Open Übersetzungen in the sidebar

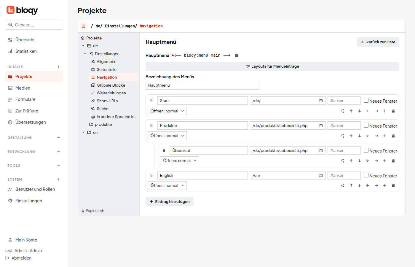point(34,122)
